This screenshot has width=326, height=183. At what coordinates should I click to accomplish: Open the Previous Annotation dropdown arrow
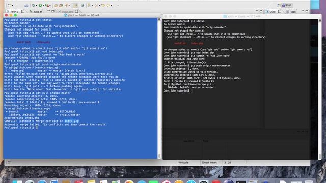(x=99, y=5)
